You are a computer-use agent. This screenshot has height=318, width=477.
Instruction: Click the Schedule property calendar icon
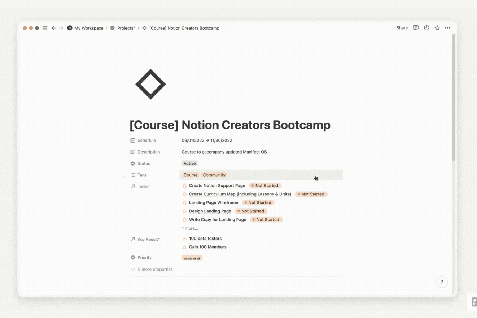(133, 140)
